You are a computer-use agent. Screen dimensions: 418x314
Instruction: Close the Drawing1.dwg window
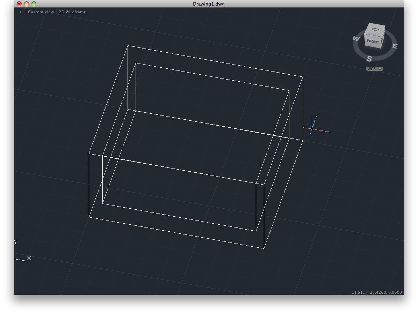[x=19, y=4]
